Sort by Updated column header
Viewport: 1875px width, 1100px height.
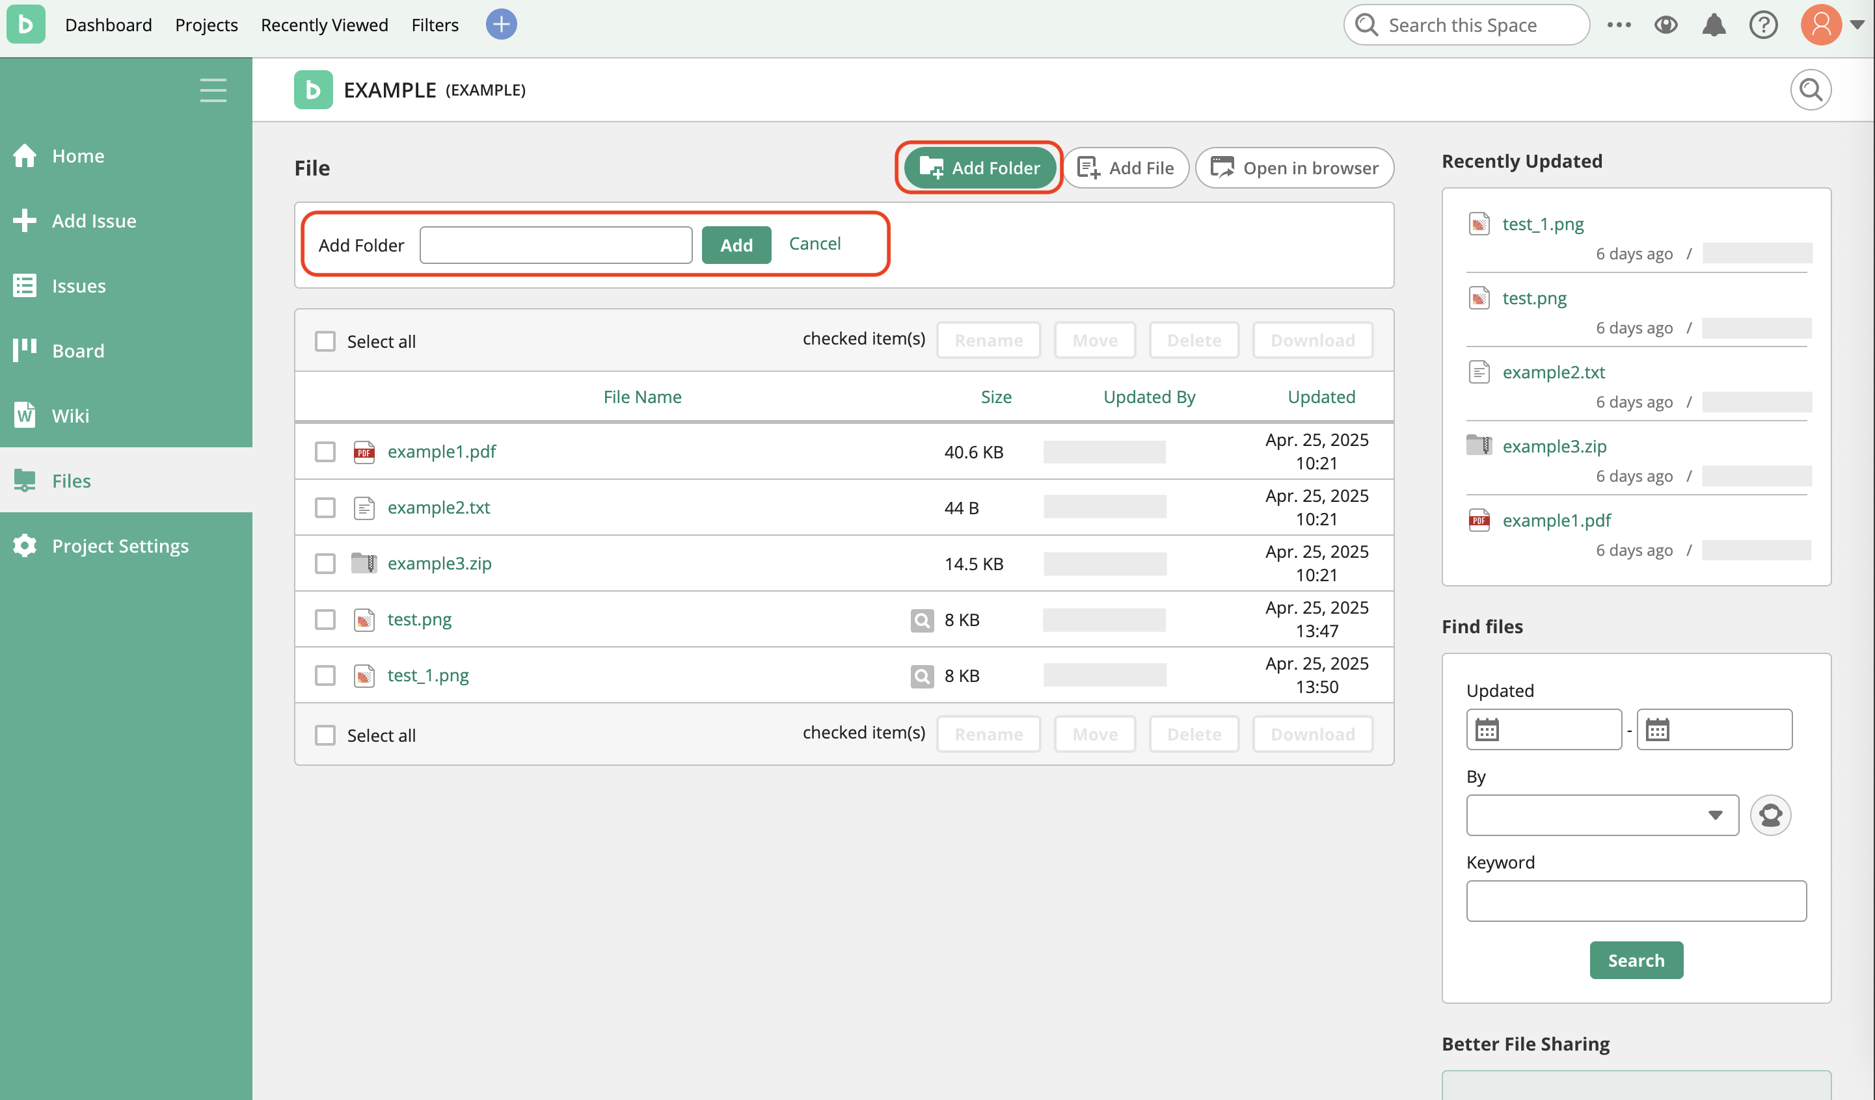pyautogui.click(x=1321, y=397)
